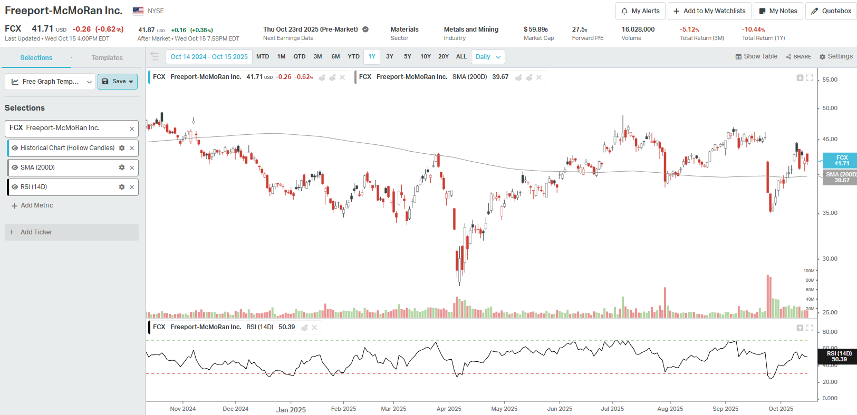Close the SMA (200D) legend chip
Image resolution: width=857 pixels, height=415 pixels.
click(x=539, y=77)
